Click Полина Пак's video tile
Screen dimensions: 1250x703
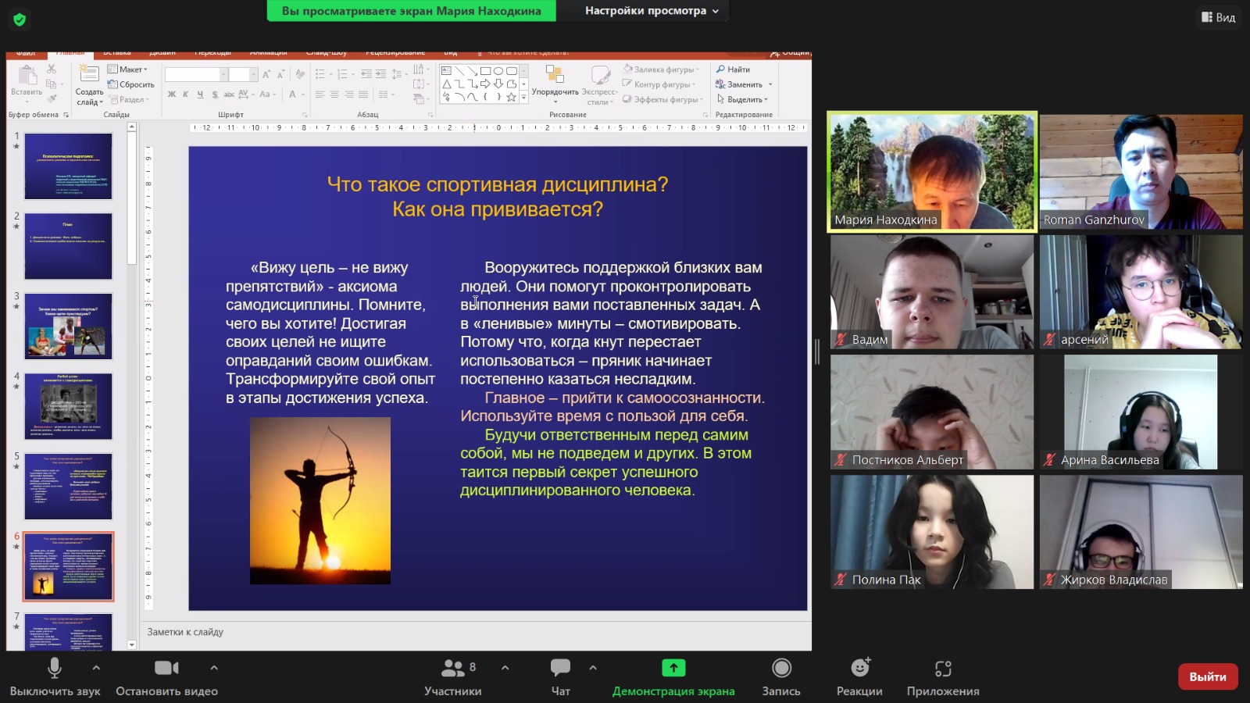(932, 532)
